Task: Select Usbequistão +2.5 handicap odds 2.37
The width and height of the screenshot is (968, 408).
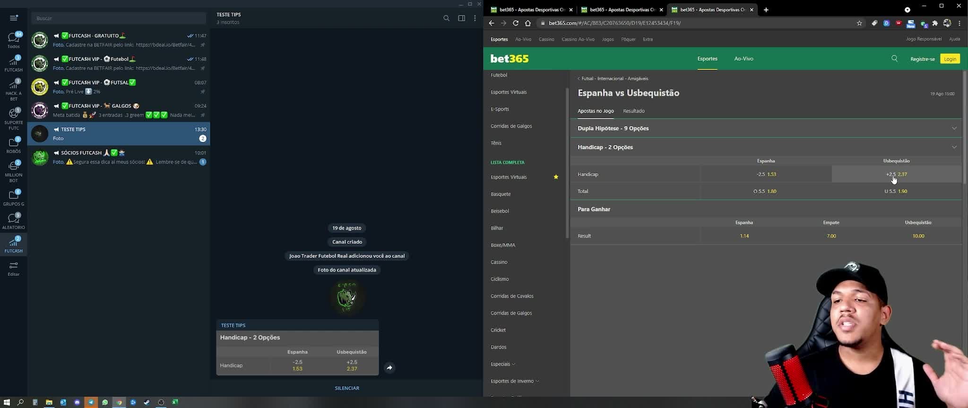Action: pyautogui.click(x=896, y=174)
